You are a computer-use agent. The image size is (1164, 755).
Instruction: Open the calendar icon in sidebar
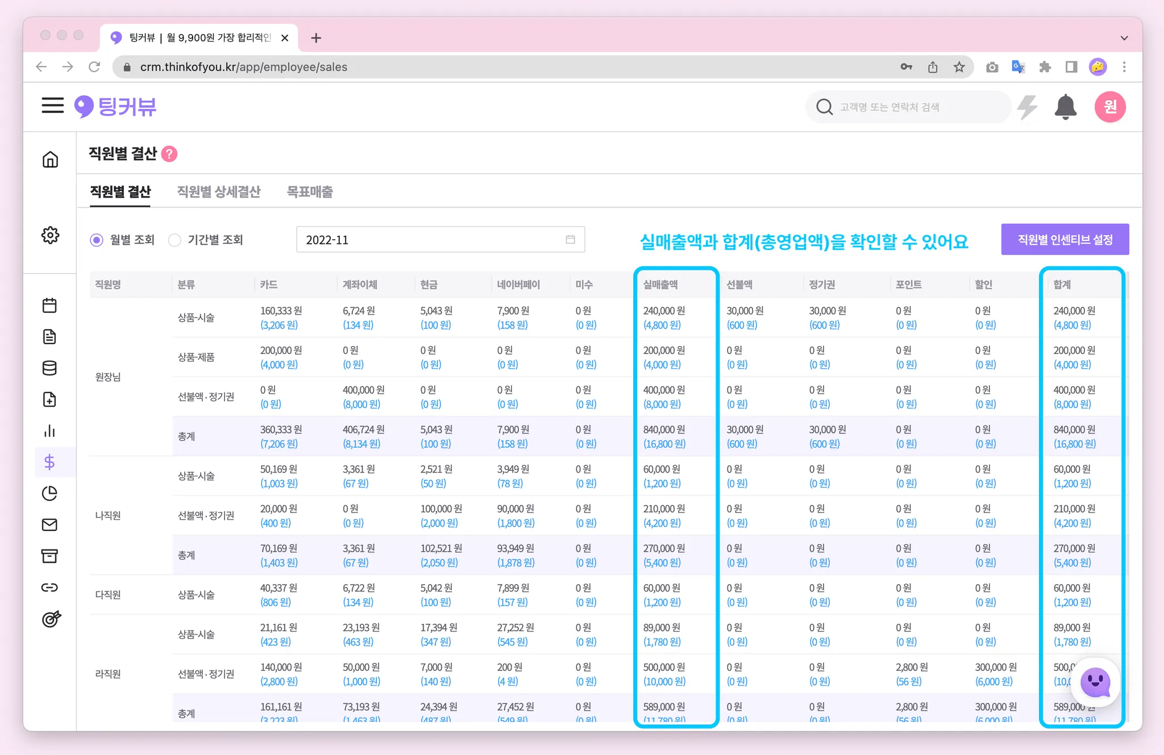click(49, 306)
